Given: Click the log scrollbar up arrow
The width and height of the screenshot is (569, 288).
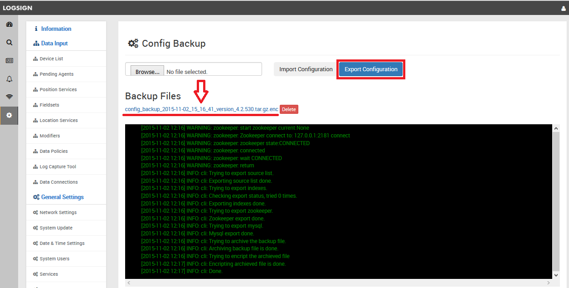Looking at the screenshot, I should [x=556, y=128].
